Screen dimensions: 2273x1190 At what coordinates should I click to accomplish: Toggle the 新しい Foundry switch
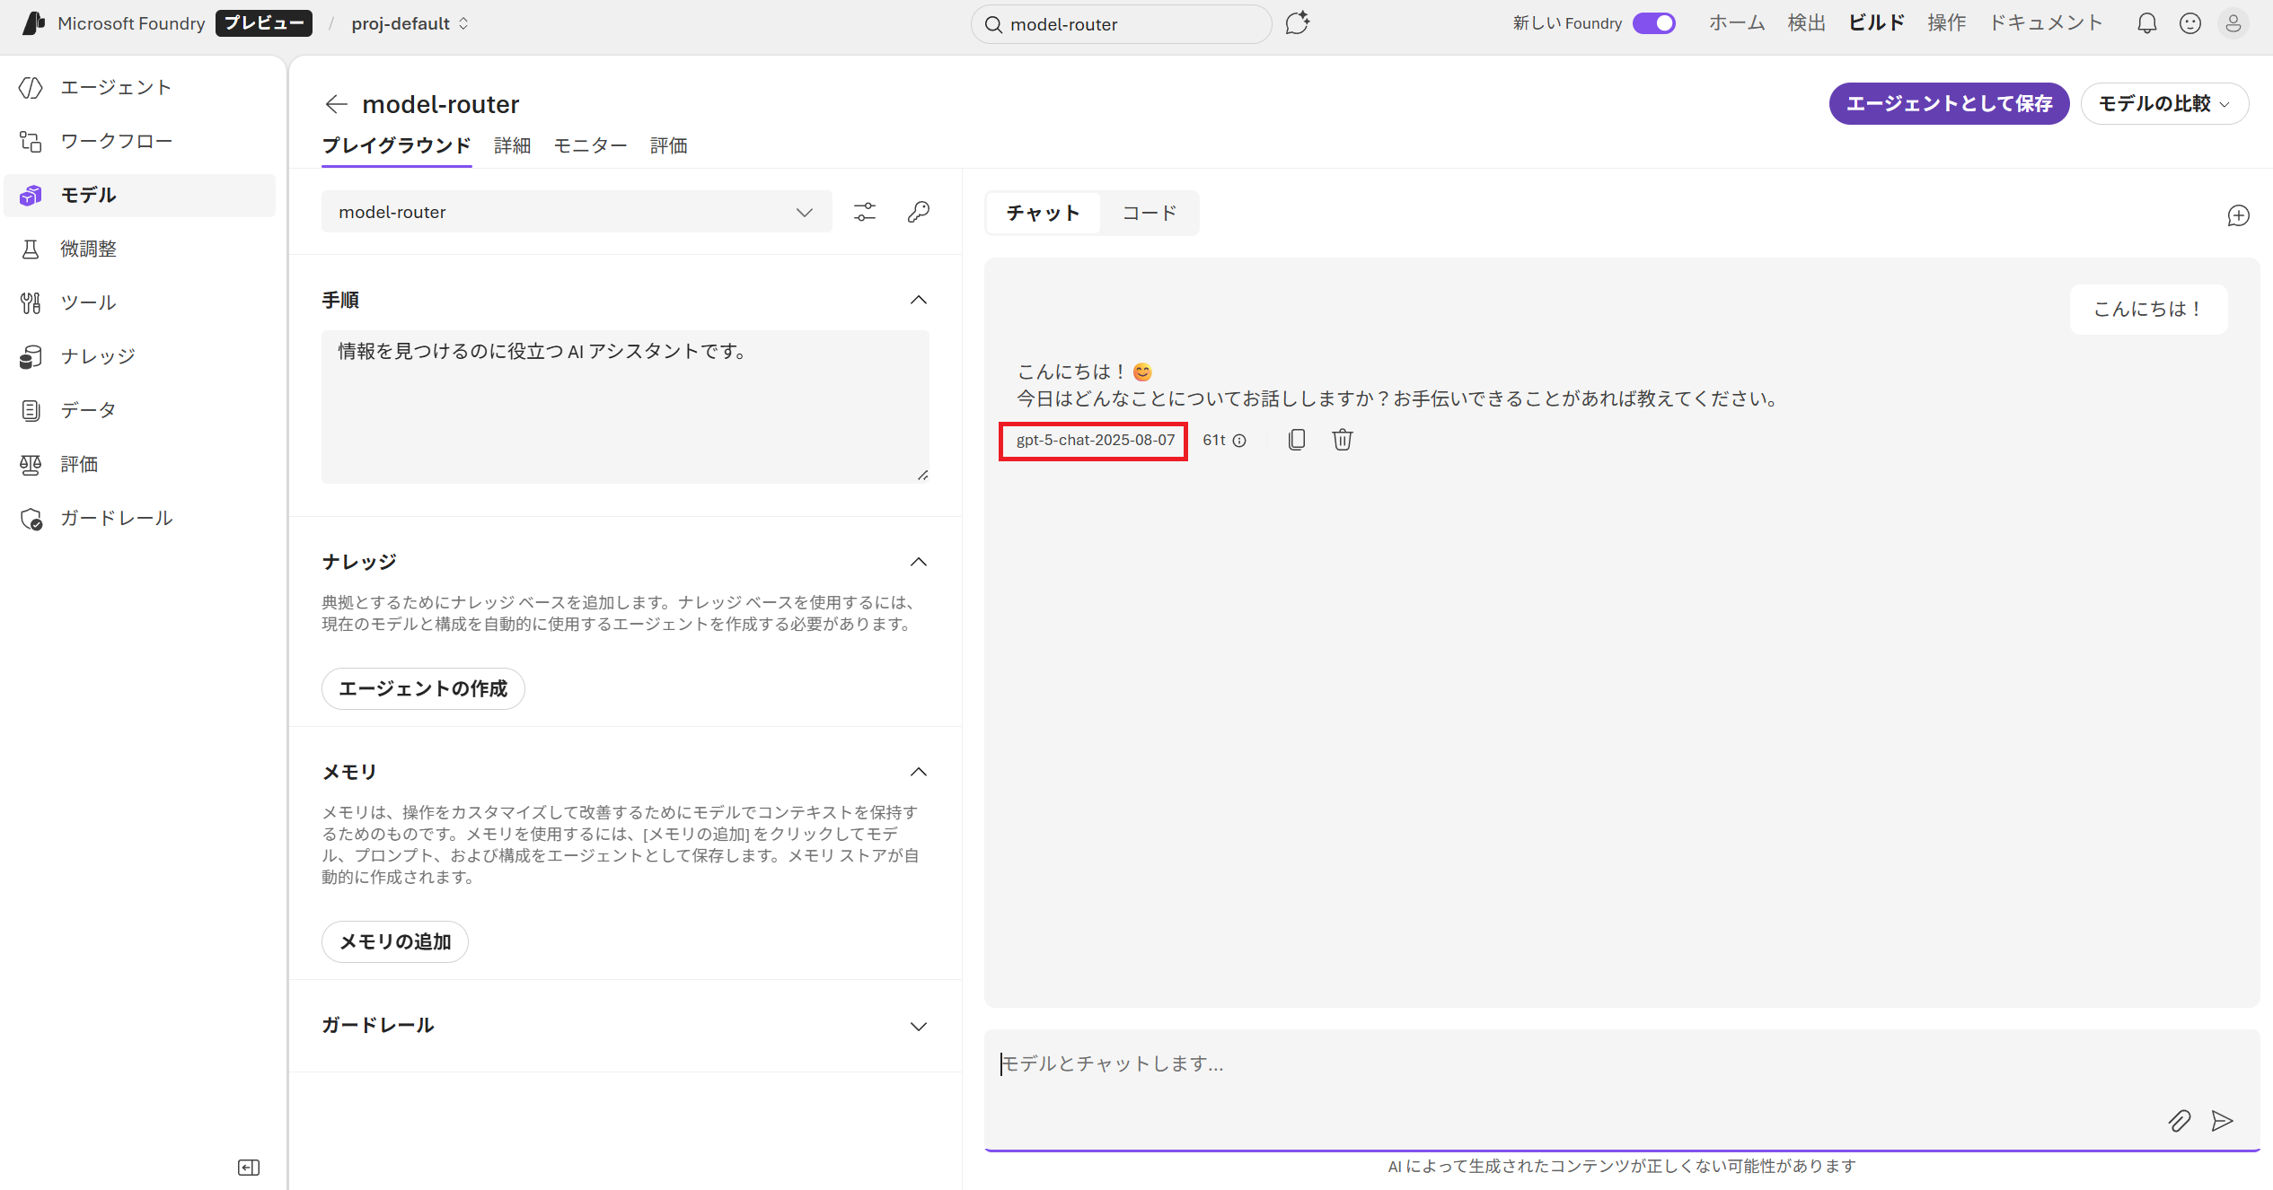point(1653,23)
